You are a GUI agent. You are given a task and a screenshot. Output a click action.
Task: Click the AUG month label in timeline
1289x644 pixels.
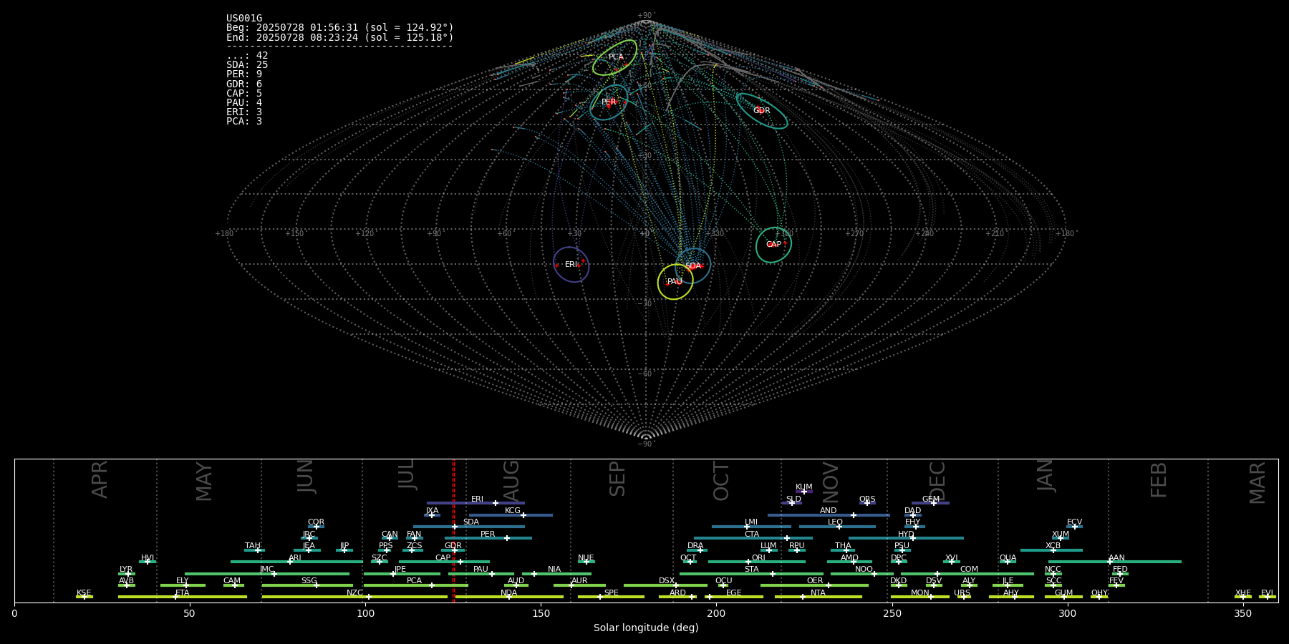[511, 480]
